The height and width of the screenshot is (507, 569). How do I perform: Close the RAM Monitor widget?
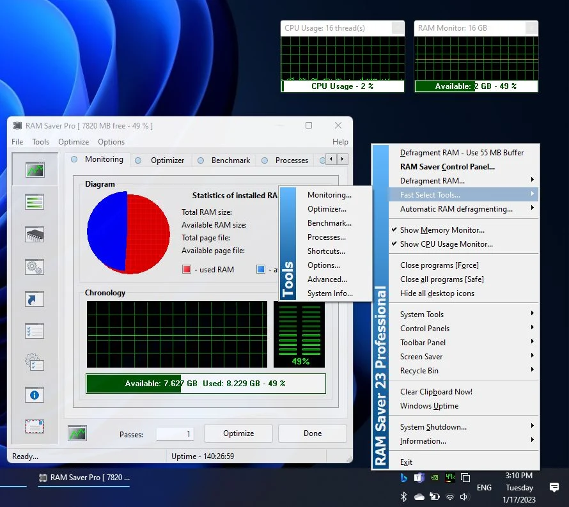531,28
